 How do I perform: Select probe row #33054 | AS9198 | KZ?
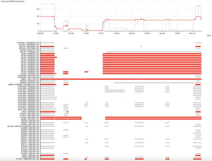(30, 132)
